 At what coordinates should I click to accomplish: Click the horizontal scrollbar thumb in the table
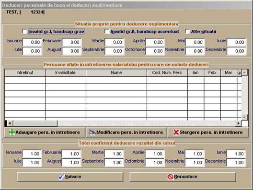coord(35,123)
